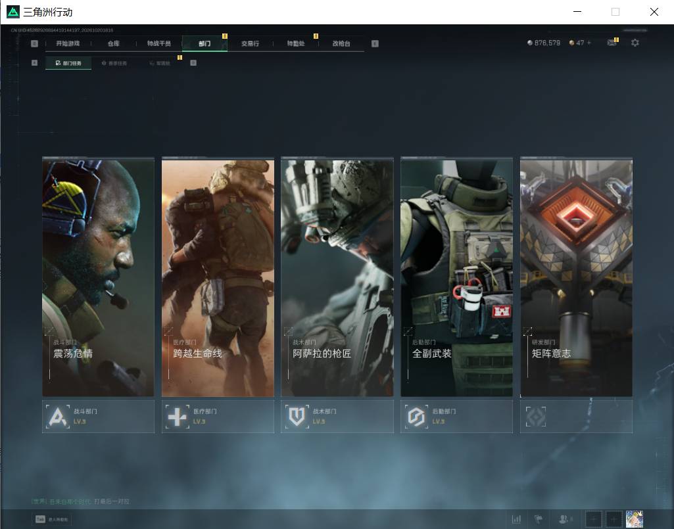Click the 战术部门 shield emblem icon

[297, 417]
